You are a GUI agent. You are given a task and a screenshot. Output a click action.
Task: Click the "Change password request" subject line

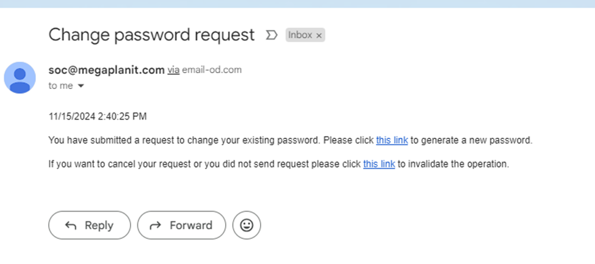tap(151, 35)
